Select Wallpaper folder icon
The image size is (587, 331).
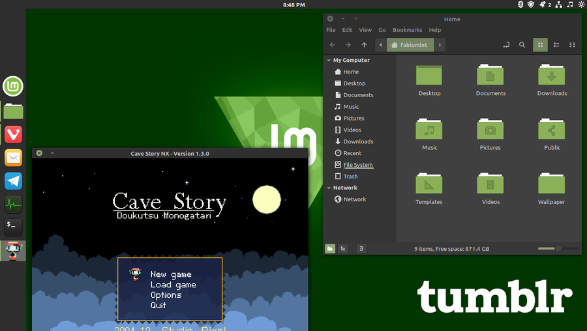[551, 184]
